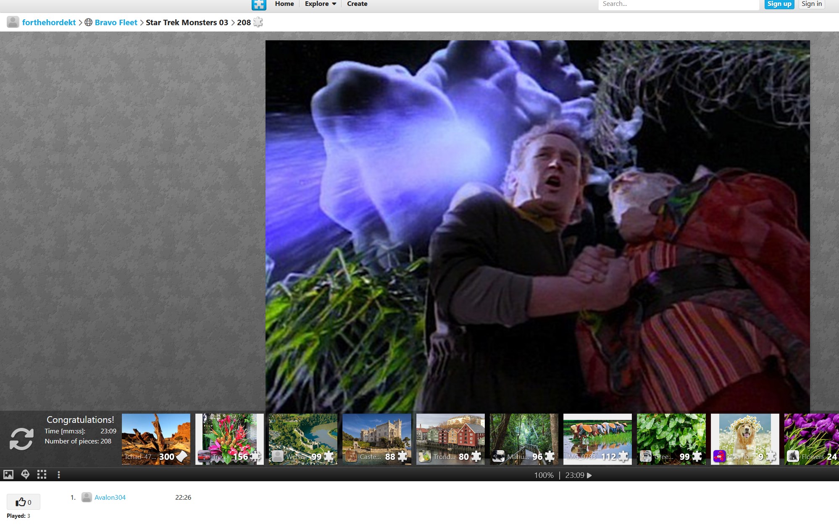Click the Sign up button
This screenshot has width=839, height=527.
coord(779,4)
